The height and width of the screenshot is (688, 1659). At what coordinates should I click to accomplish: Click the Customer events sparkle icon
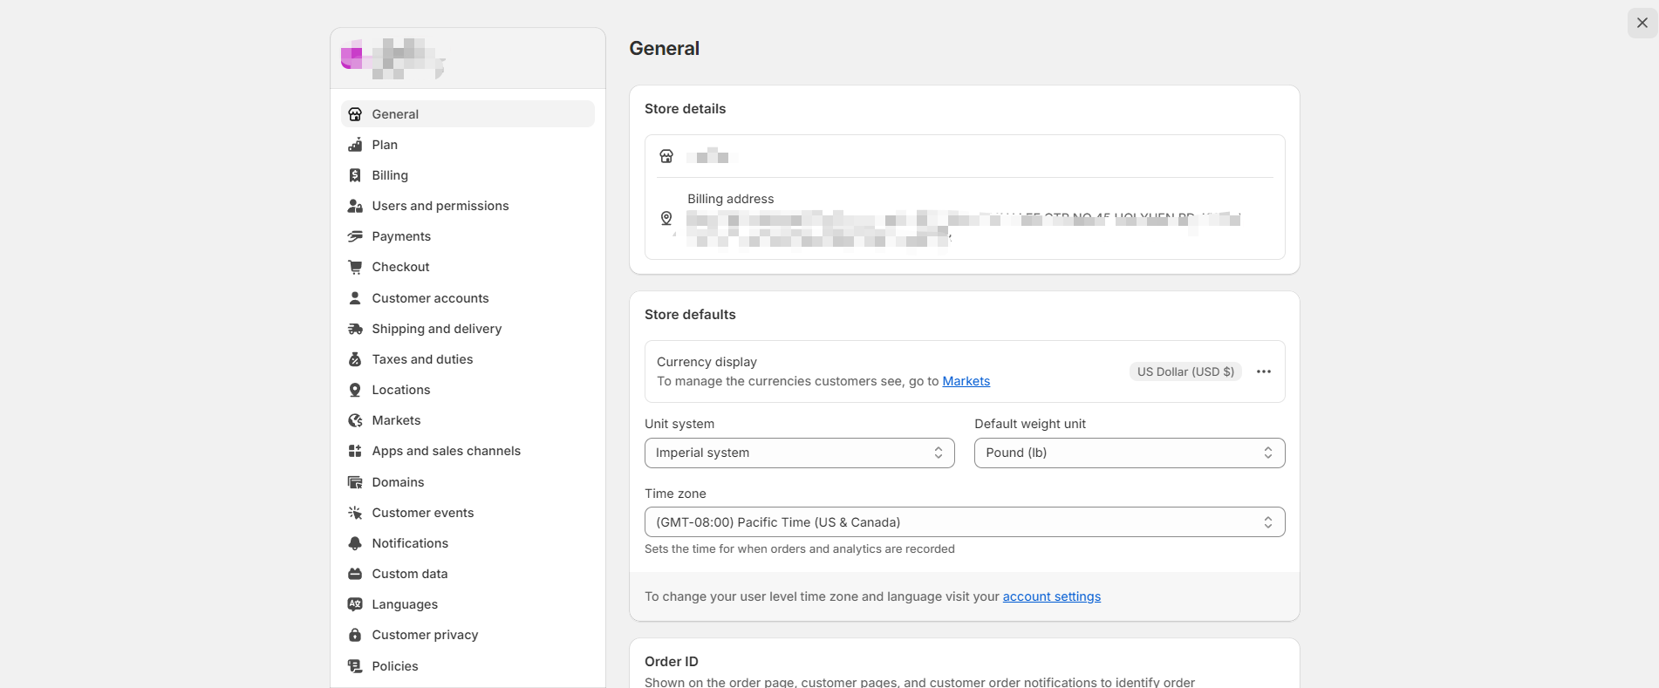(355, 513)
